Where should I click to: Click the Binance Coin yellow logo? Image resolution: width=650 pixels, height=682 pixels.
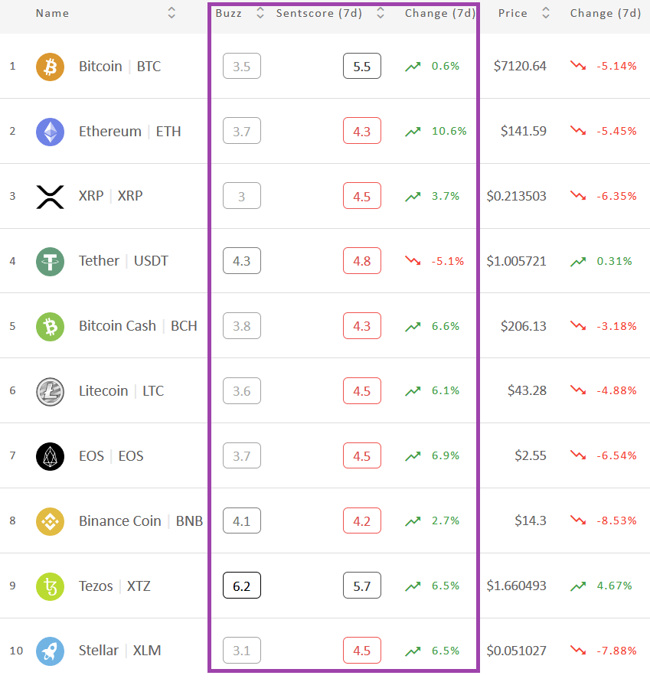coord(50,521)
